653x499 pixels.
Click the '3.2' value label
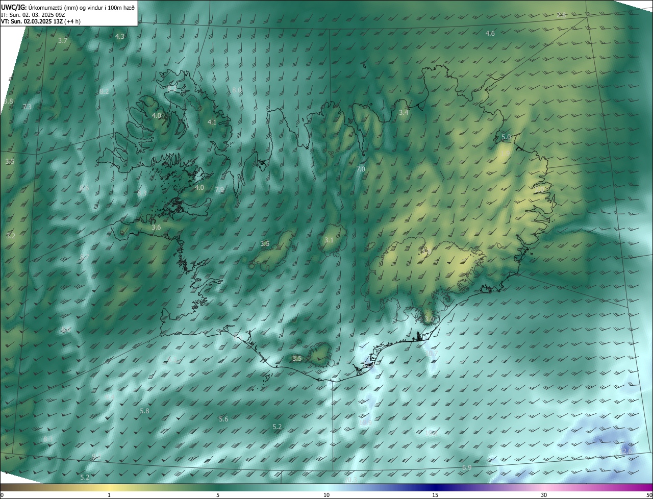[11, 236]
